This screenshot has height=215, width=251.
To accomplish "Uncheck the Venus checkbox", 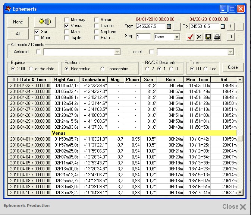I will point(66,26).
